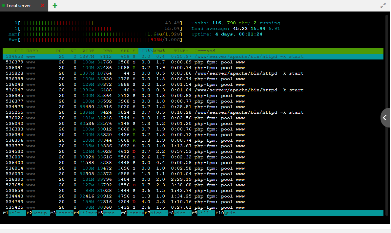Select process row 536007
The image size is (391, 233).
click(x=193, y=157)
